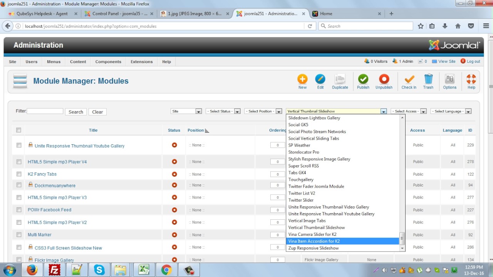Toggle status icon for HTML5 Simple mp3 Player V4
Image resolution: width=493 pixels, height=277 pixels.
pyautogui.click(x=174, y=162)
